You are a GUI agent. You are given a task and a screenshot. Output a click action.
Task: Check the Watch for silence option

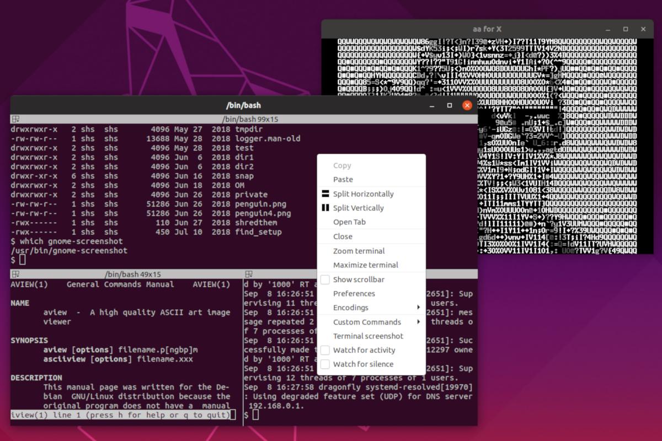click(325, 364)
